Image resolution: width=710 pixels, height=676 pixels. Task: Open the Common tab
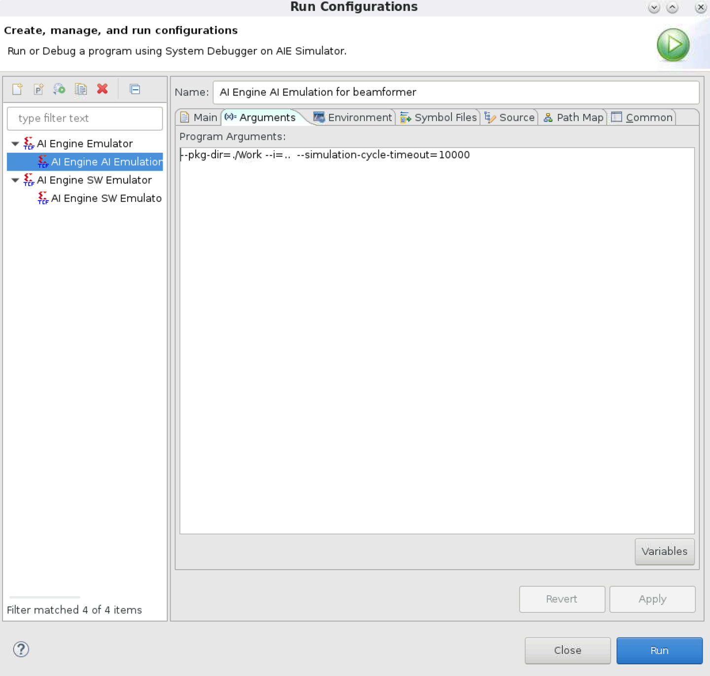(x=642, y=117)
